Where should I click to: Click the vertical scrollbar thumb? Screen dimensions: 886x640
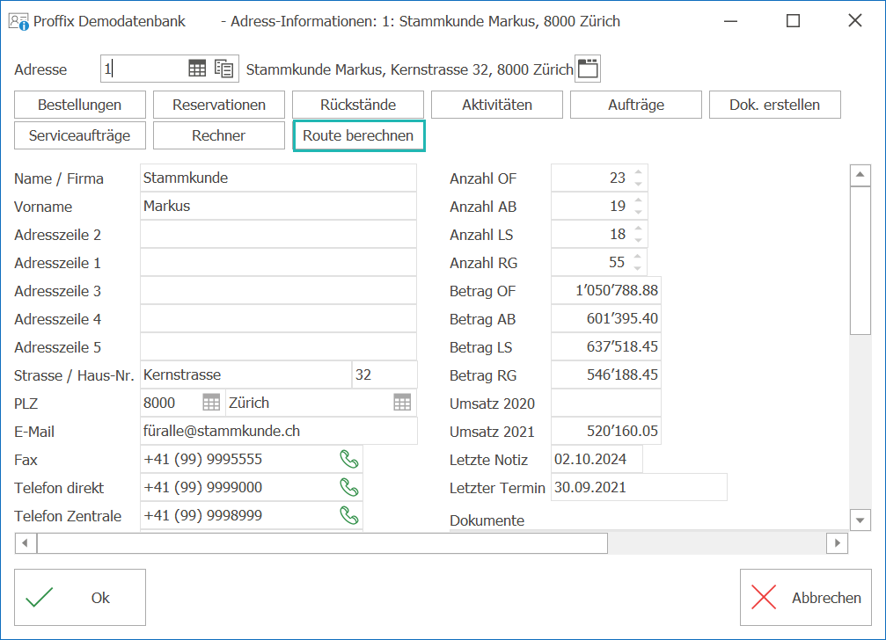[x=860, y=260]
